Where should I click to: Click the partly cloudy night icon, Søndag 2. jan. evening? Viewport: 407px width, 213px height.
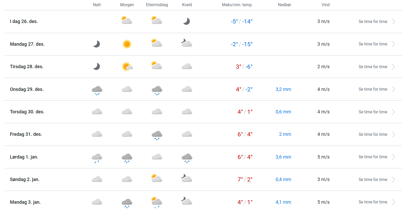click(187, 178)
